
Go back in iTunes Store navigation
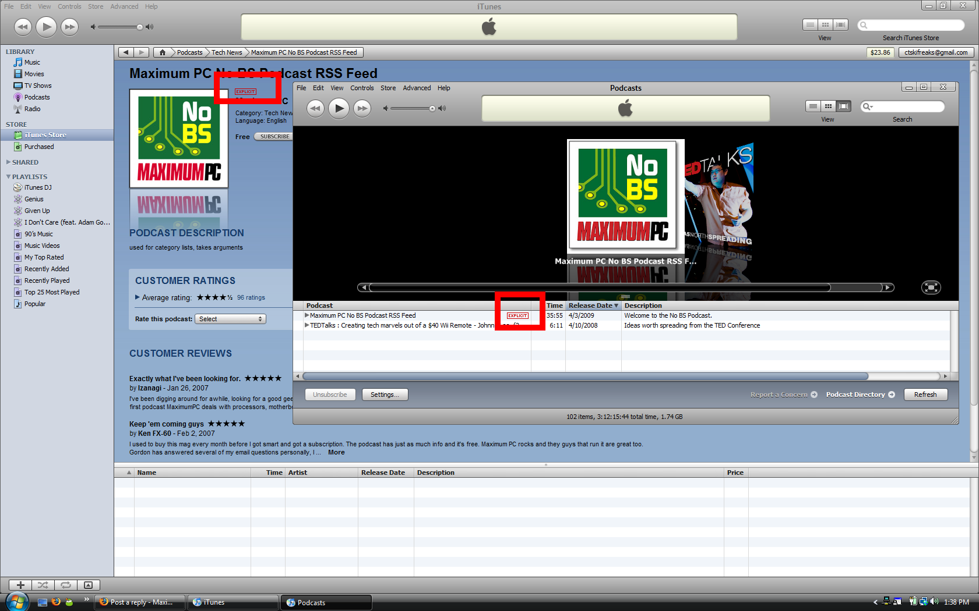coord(126,52)
